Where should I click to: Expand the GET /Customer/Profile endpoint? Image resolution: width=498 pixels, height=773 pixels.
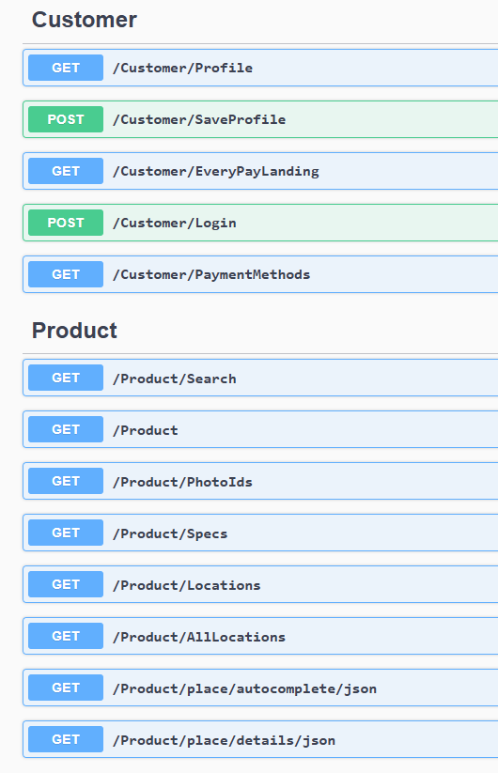point(260,68)
